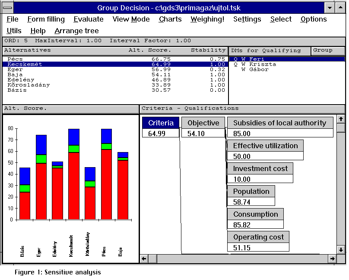Image resolution: width=349 pixels, height=280 pixels.
Task: Click the 50.00 Effective utilization value
Action: (x=265, y=156)
